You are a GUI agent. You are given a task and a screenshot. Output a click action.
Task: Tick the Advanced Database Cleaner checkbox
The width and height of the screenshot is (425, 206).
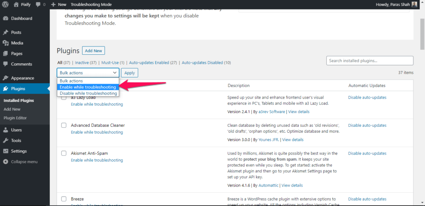coord(64,125)
